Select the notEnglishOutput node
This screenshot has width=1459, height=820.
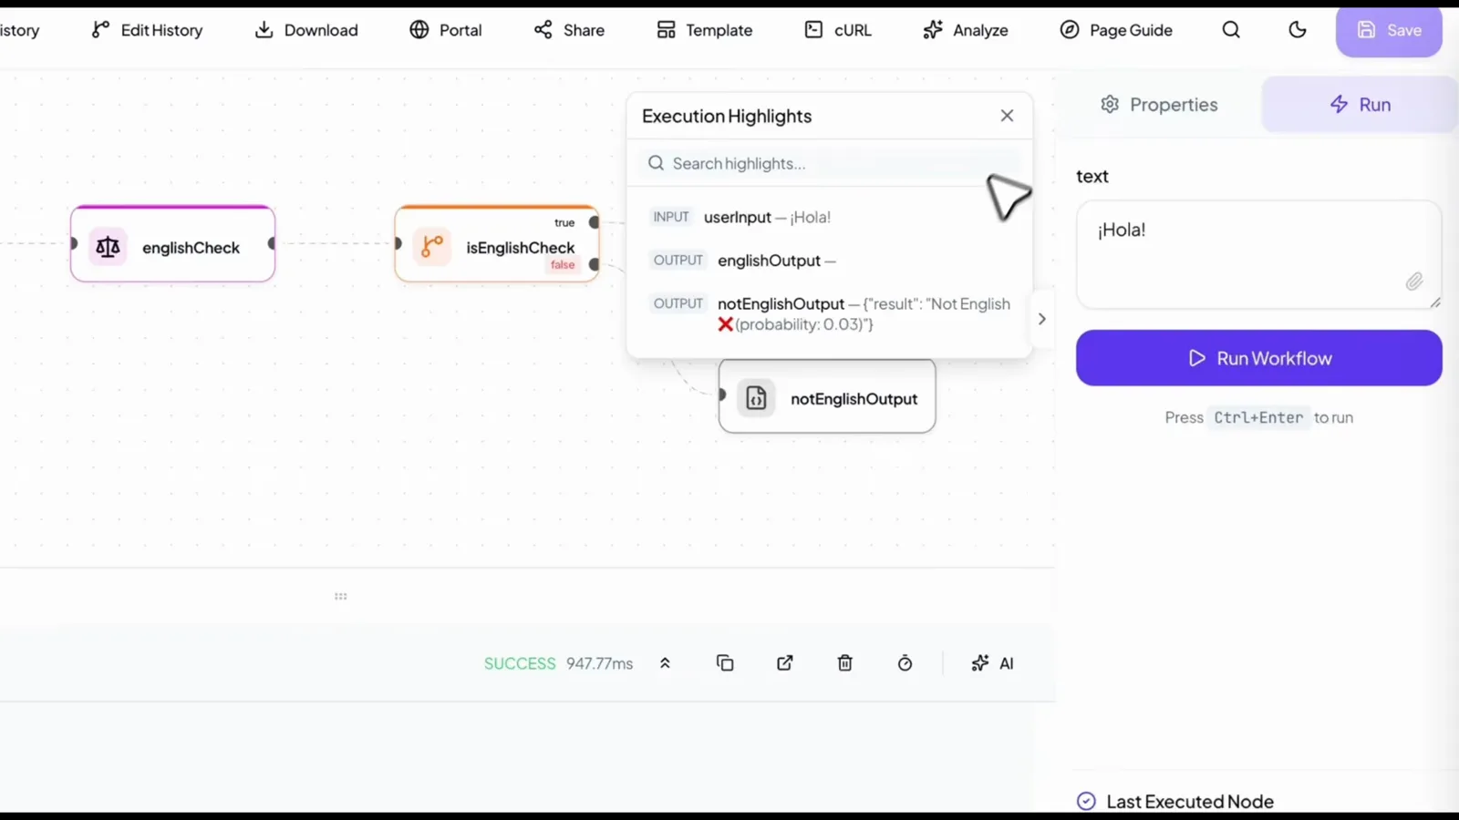coord(827,396)
